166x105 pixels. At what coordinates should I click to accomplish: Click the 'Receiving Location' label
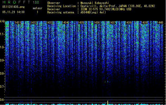(x=61, y=6)
